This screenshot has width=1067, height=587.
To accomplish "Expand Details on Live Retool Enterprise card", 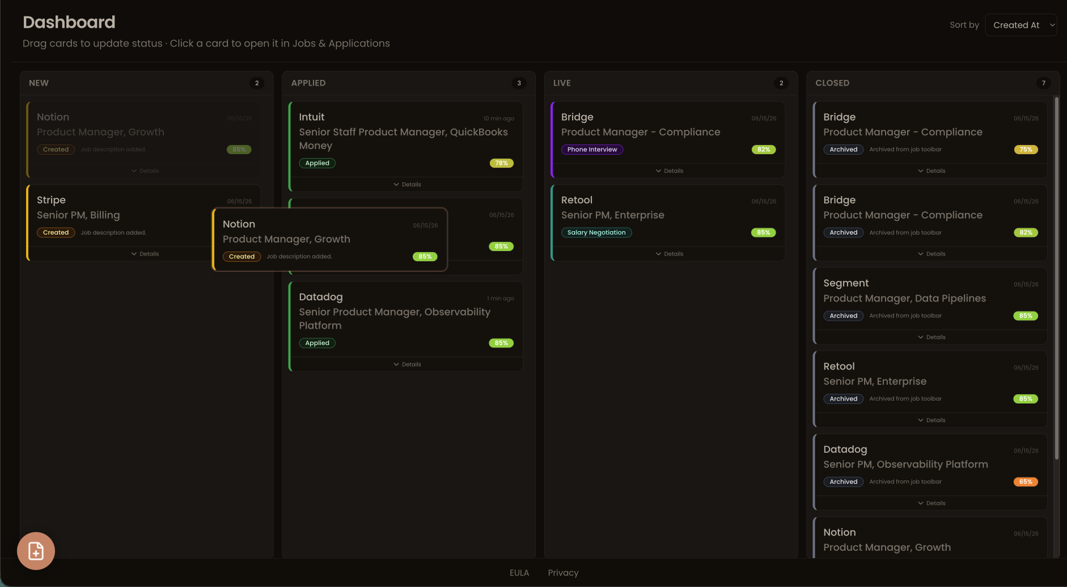I will coord(670,254).
